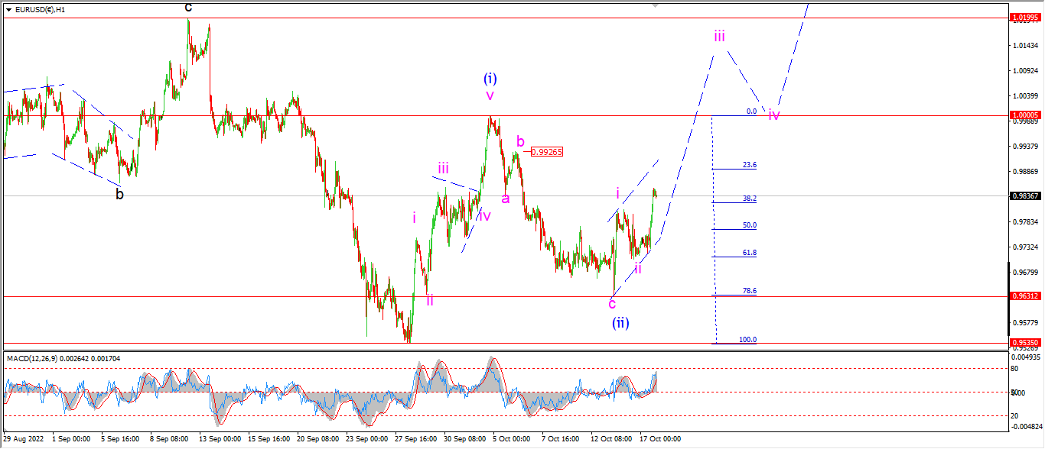The height and width of the screenshot is (449, 1045).
Task: Select the 0.99265 price label box
Action: (546, 152)
